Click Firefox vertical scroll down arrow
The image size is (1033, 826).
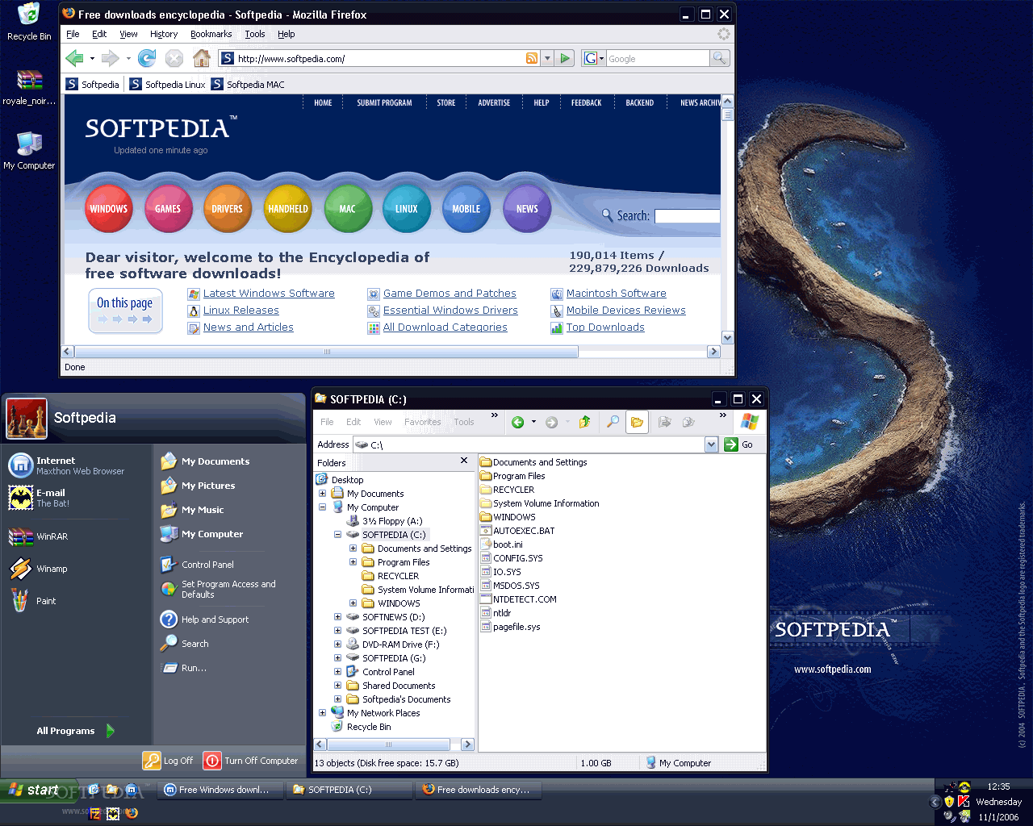(727, 338)
